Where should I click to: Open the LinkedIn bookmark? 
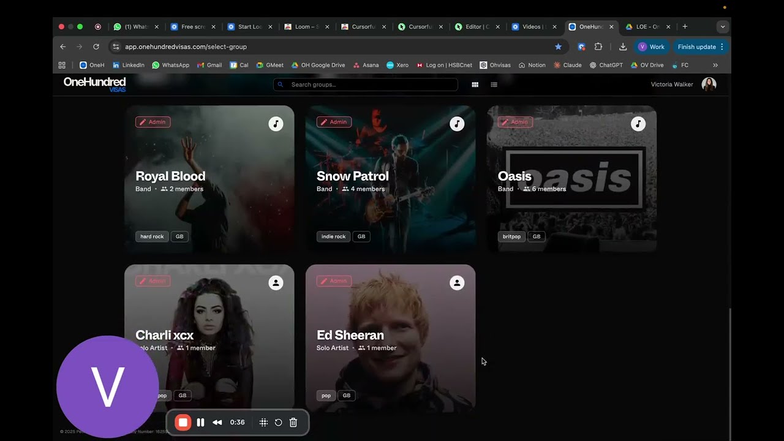[x=129, y=65]
